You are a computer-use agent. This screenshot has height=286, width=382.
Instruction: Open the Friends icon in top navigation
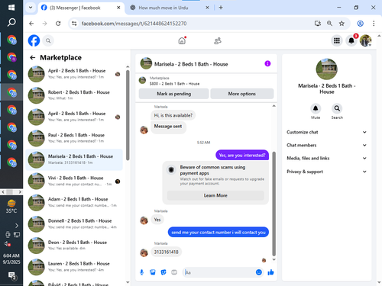click(218, 40)
